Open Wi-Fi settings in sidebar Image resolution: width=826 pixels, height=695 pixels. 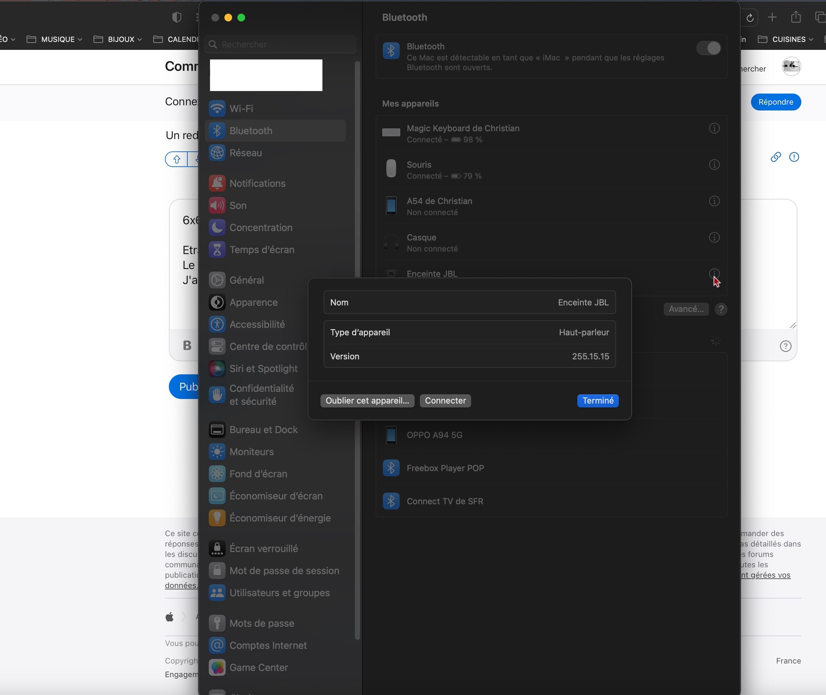[x=241, y=109]
